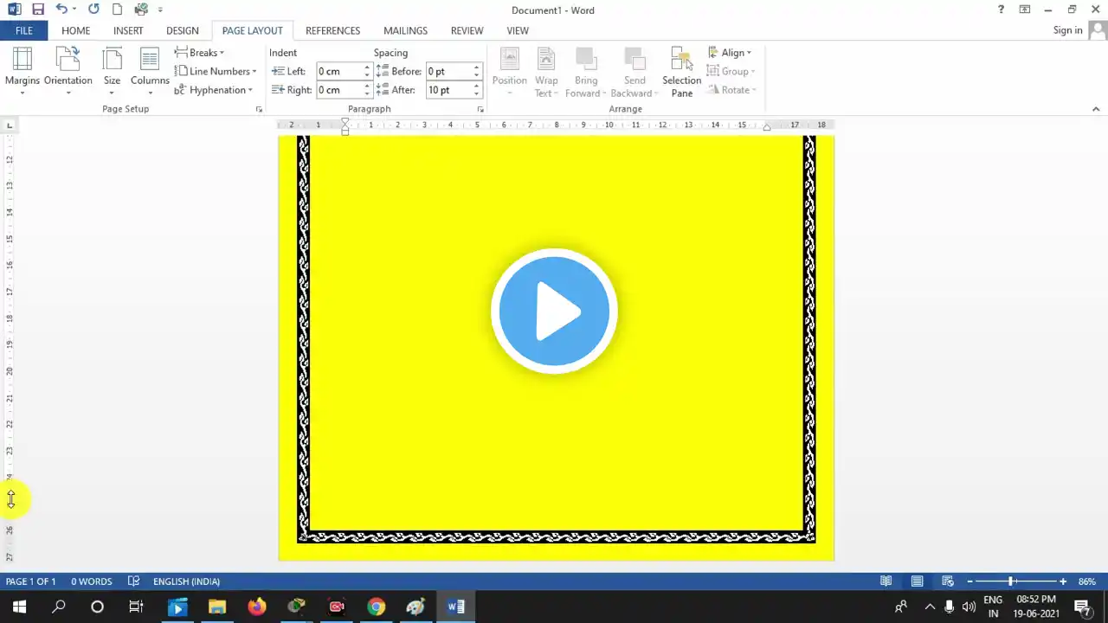Click the tab selector at ruler corner
This screenshot has height=623, width=1108.
tap(10, 125)
